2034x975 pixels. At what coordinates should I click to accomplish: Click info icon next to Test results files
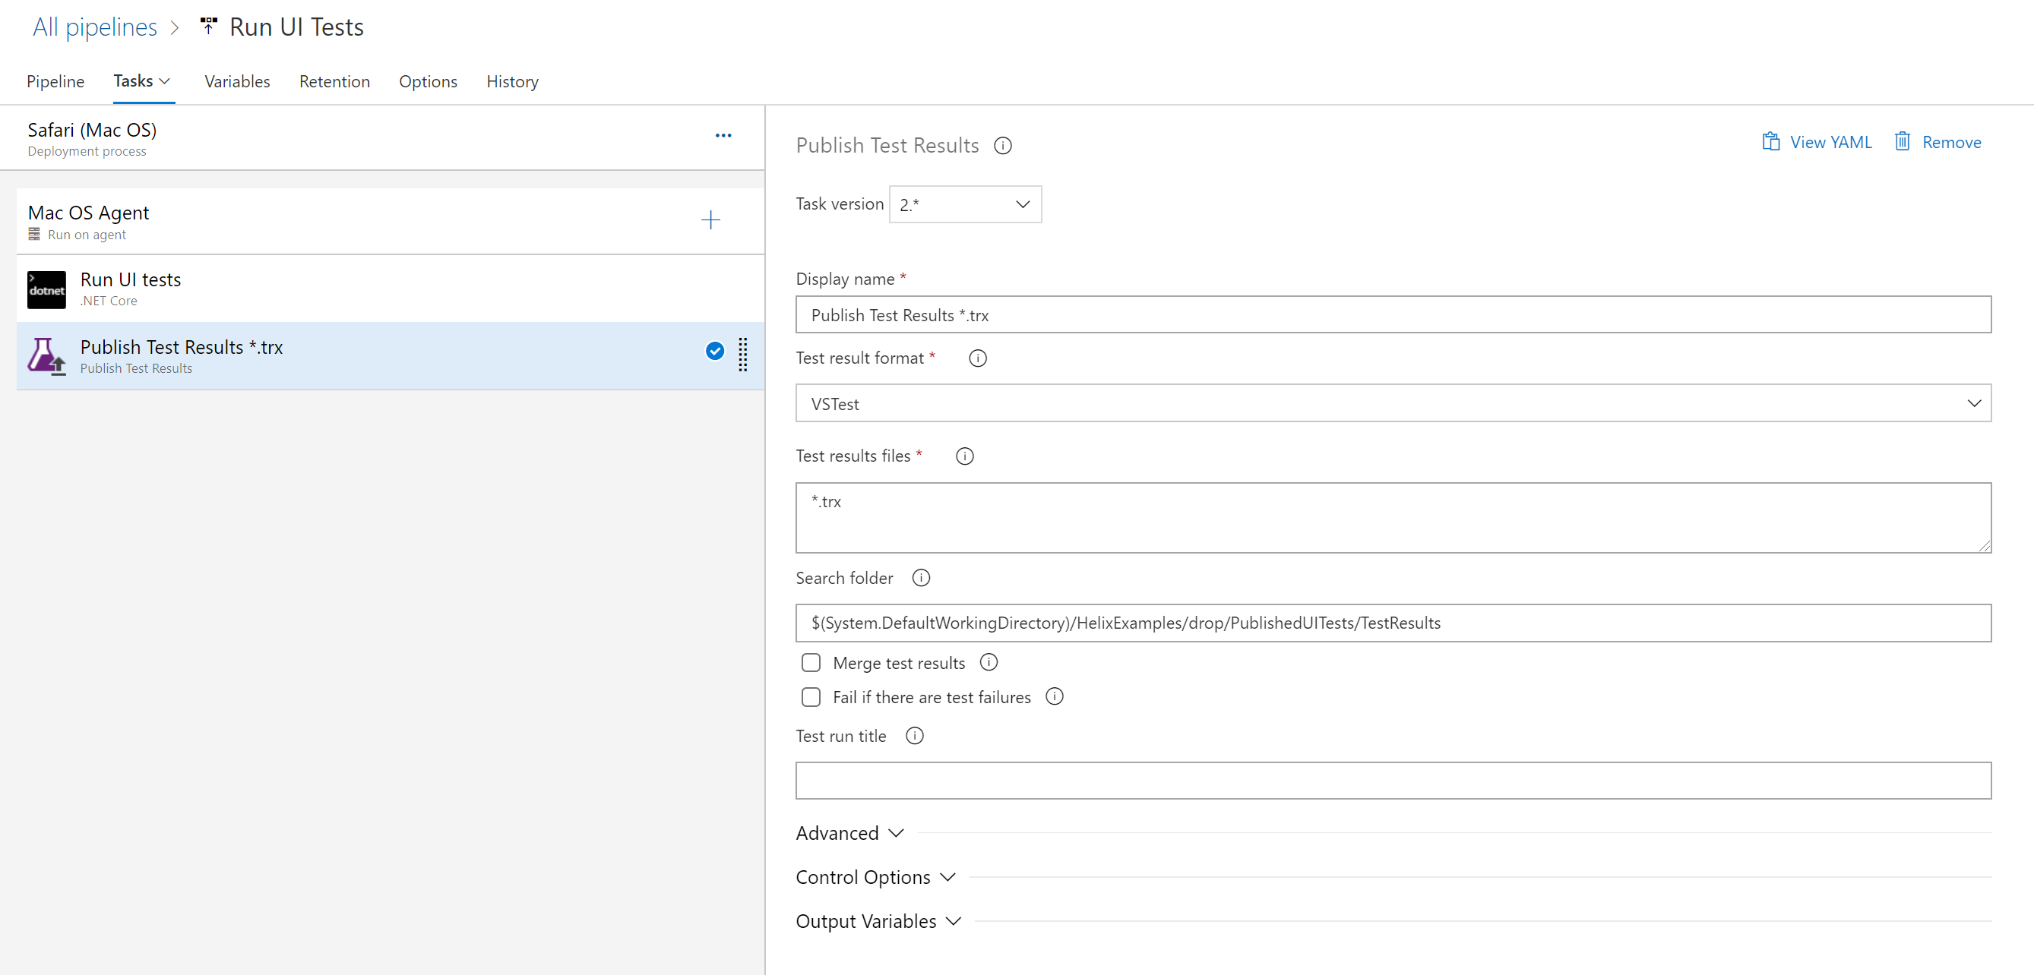(964, 456)
